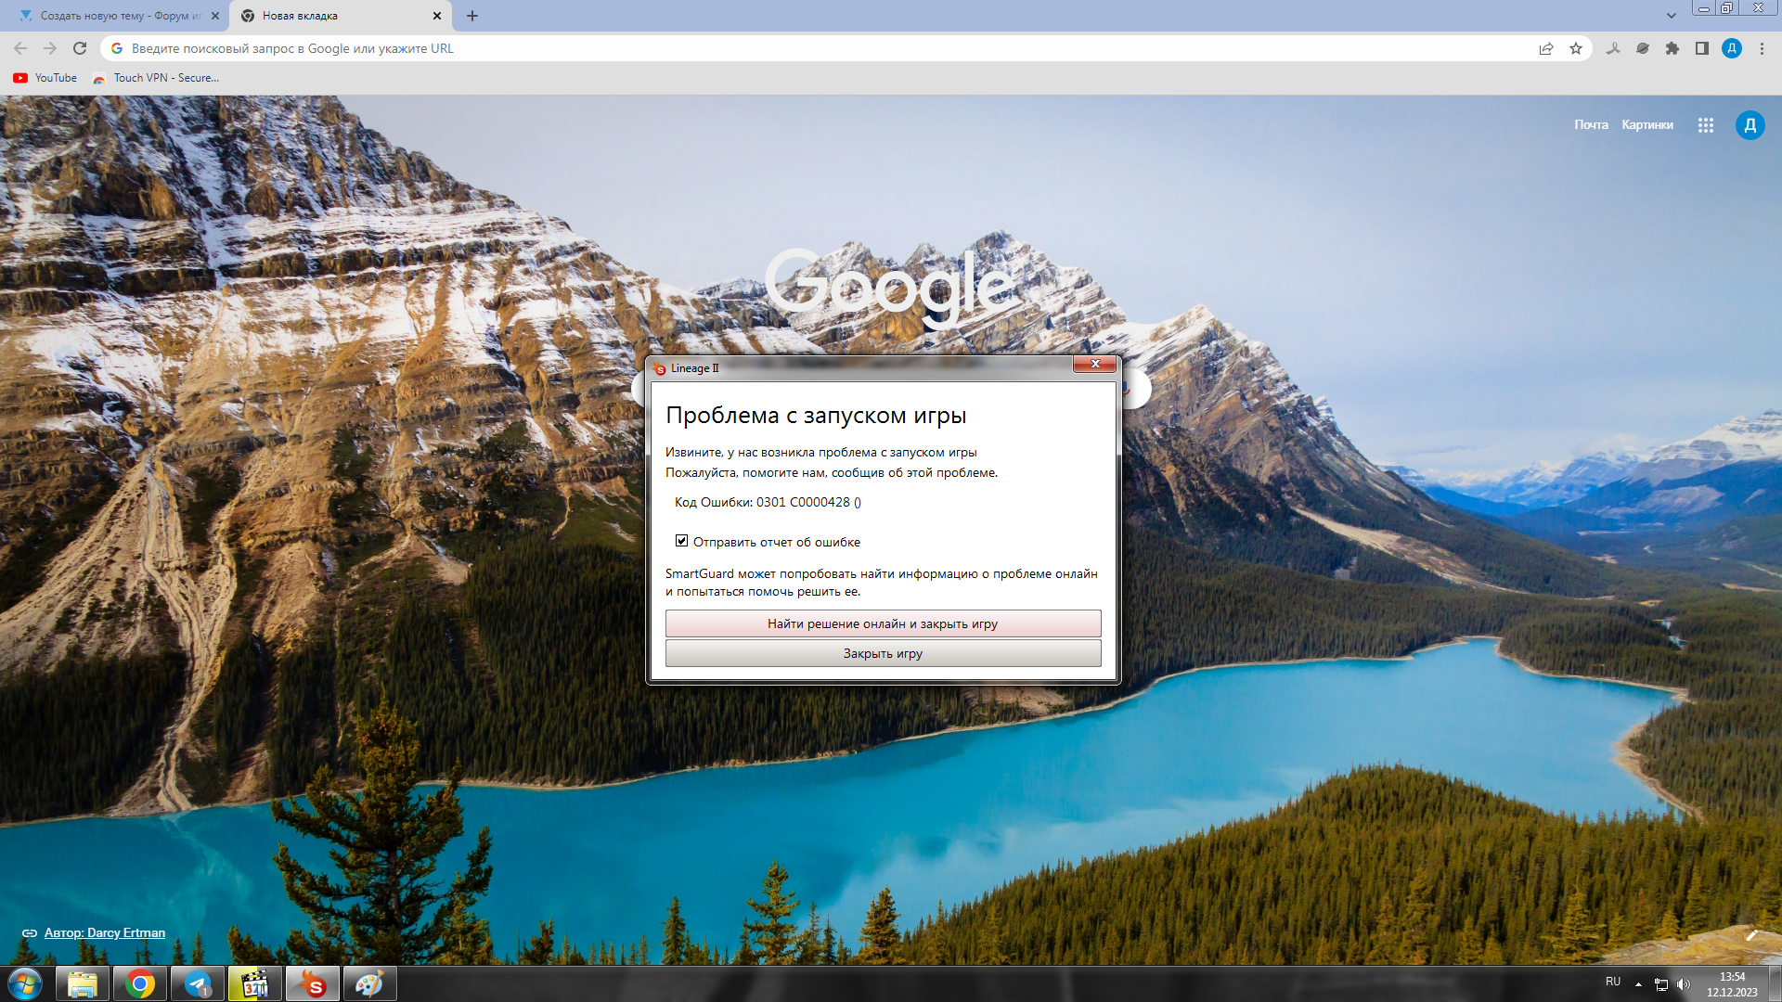Uncheck 'Отправить отчет об ошибке' checkbox
This screenshot has width=1782, height=1002.
pyautogui.click(x=681, y=541)
